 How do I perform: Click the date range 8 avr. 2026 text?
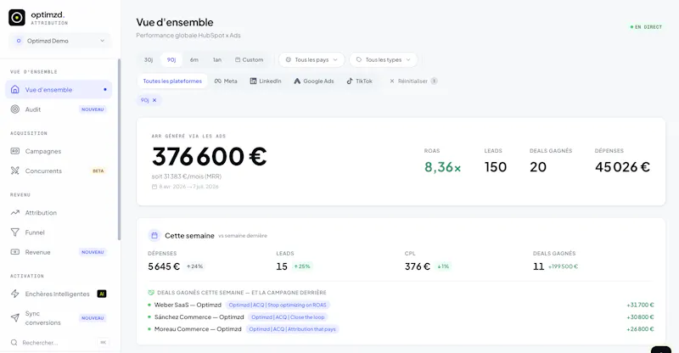(188, 187)
